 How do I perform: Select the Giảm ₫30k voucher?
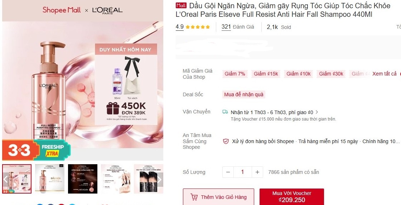click(x=331, y=74)
